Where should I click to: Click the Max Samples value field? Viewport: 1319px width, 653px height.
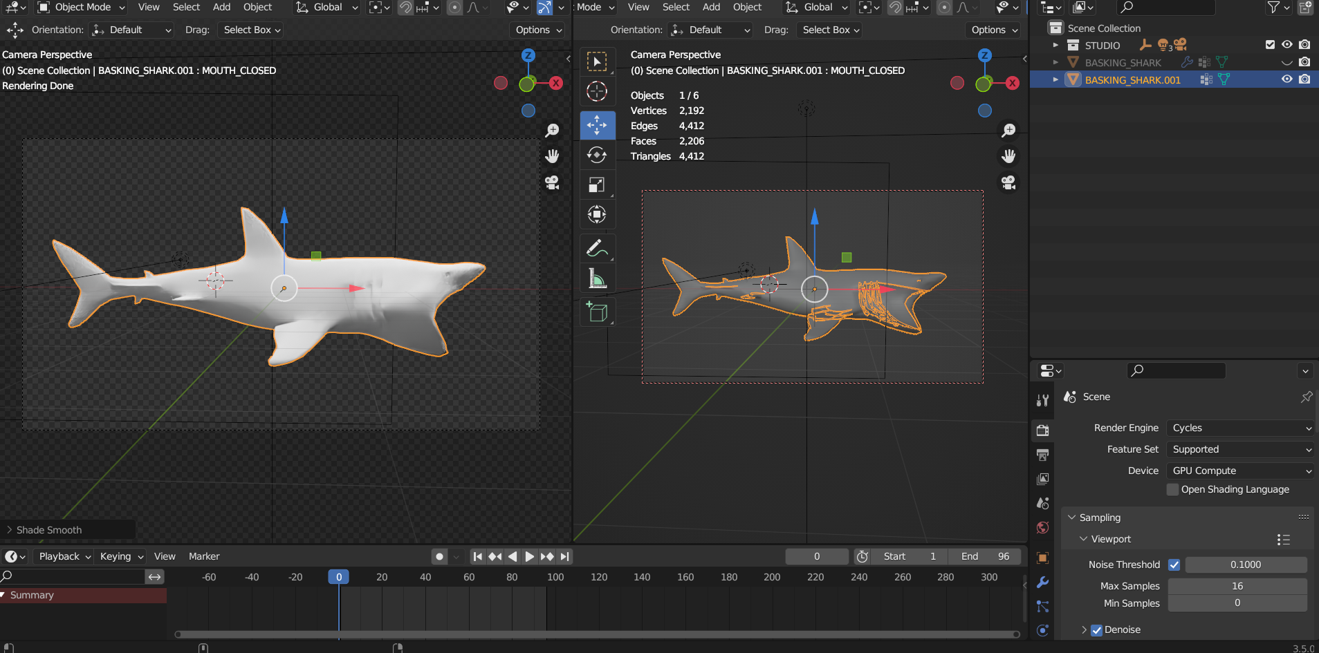coord(1237,586)
